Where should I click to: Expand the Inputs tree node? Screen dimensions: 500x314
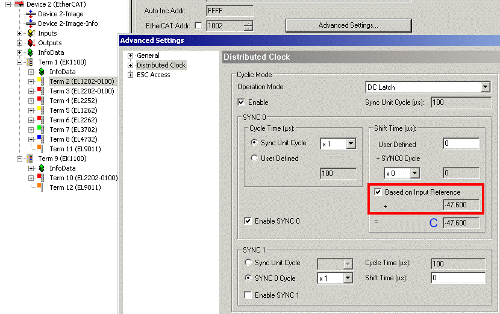(19, 33)
